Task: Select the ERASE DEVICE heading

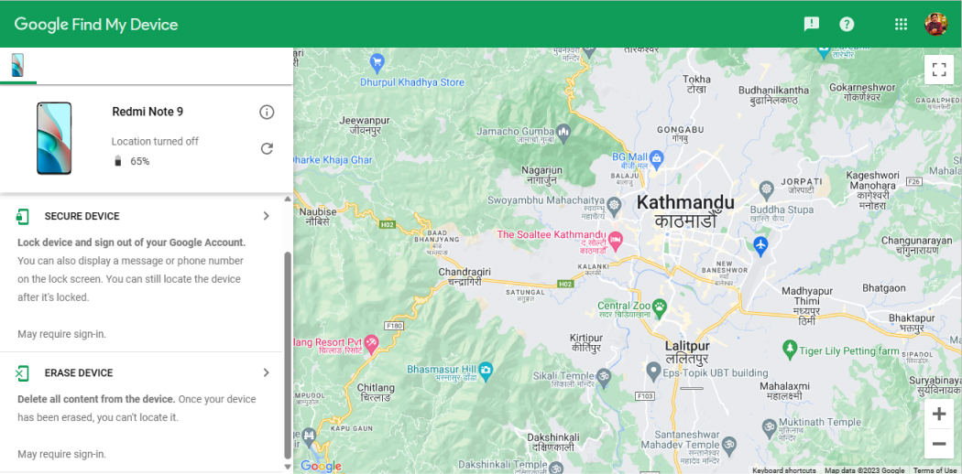Action: click(x=79, y=373)
